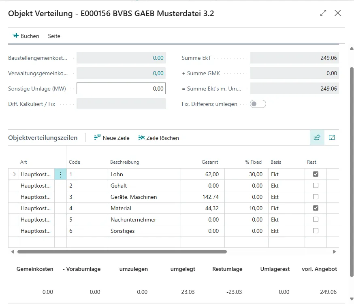
Task: Expand the lines section to full screen
Action: click(332, 137)
